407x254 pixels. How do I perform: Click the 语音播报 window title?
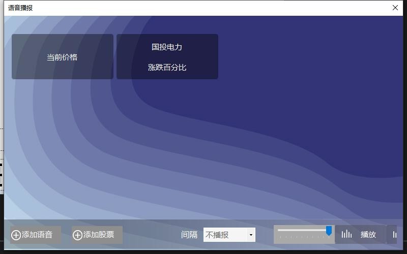click(x=20, y=8)
